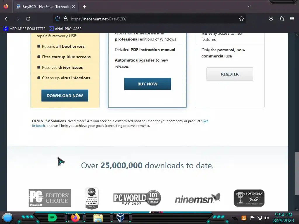Click 'Automatic upgrades to new releases' text
299x224 pixels.
tap(141, 63)
